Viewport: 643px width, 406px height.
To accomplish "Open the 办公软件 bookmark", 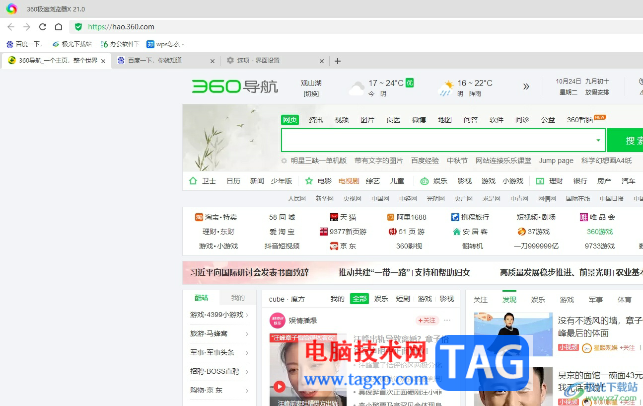I will (120, 44).
